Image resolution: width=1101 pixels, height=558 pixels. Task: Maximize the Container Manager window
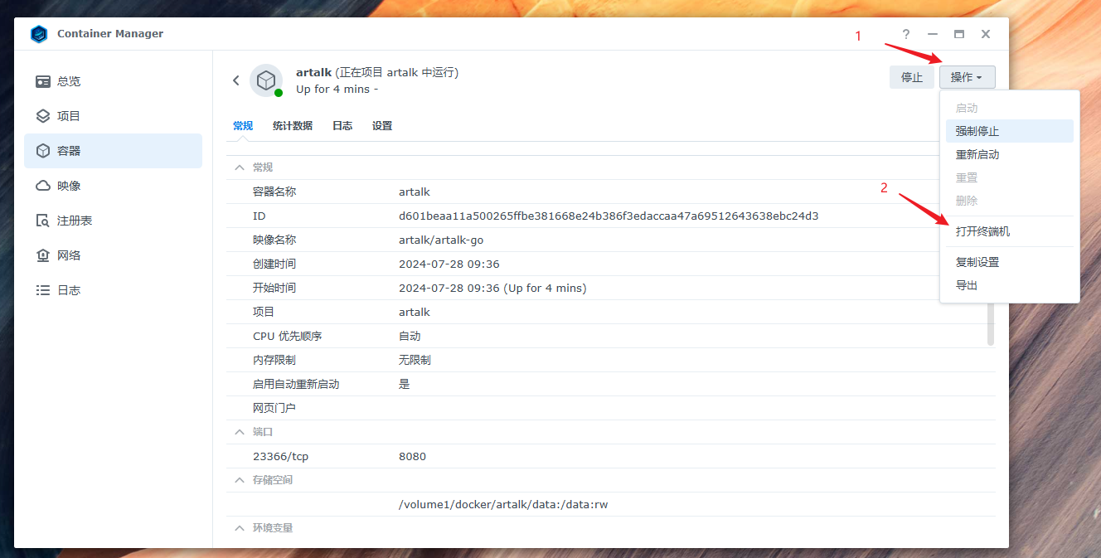tap(959, 34)
